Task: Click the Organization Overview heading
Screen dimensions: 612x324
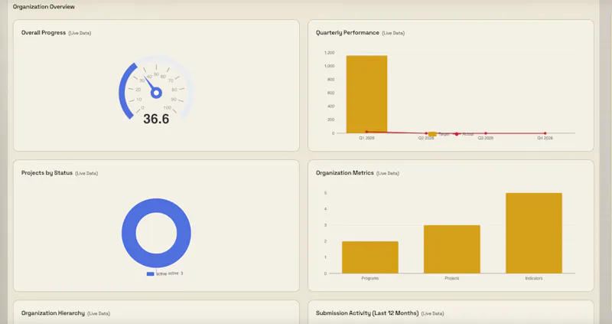Action: (44, 7)
